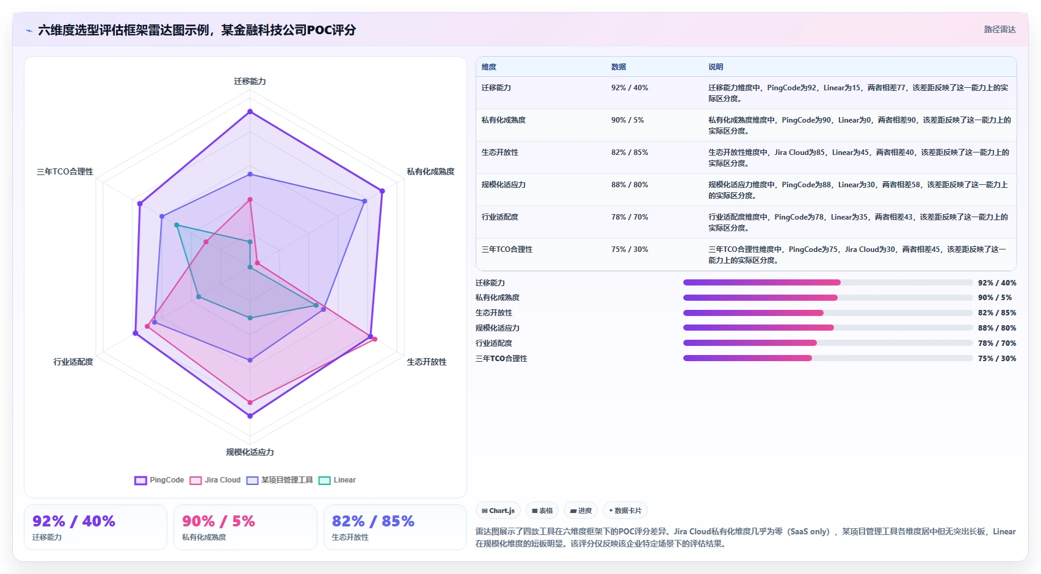Click the Chart.js tag chip
This screenshot has width=1041, height=574.
click(x=498, y=511)
